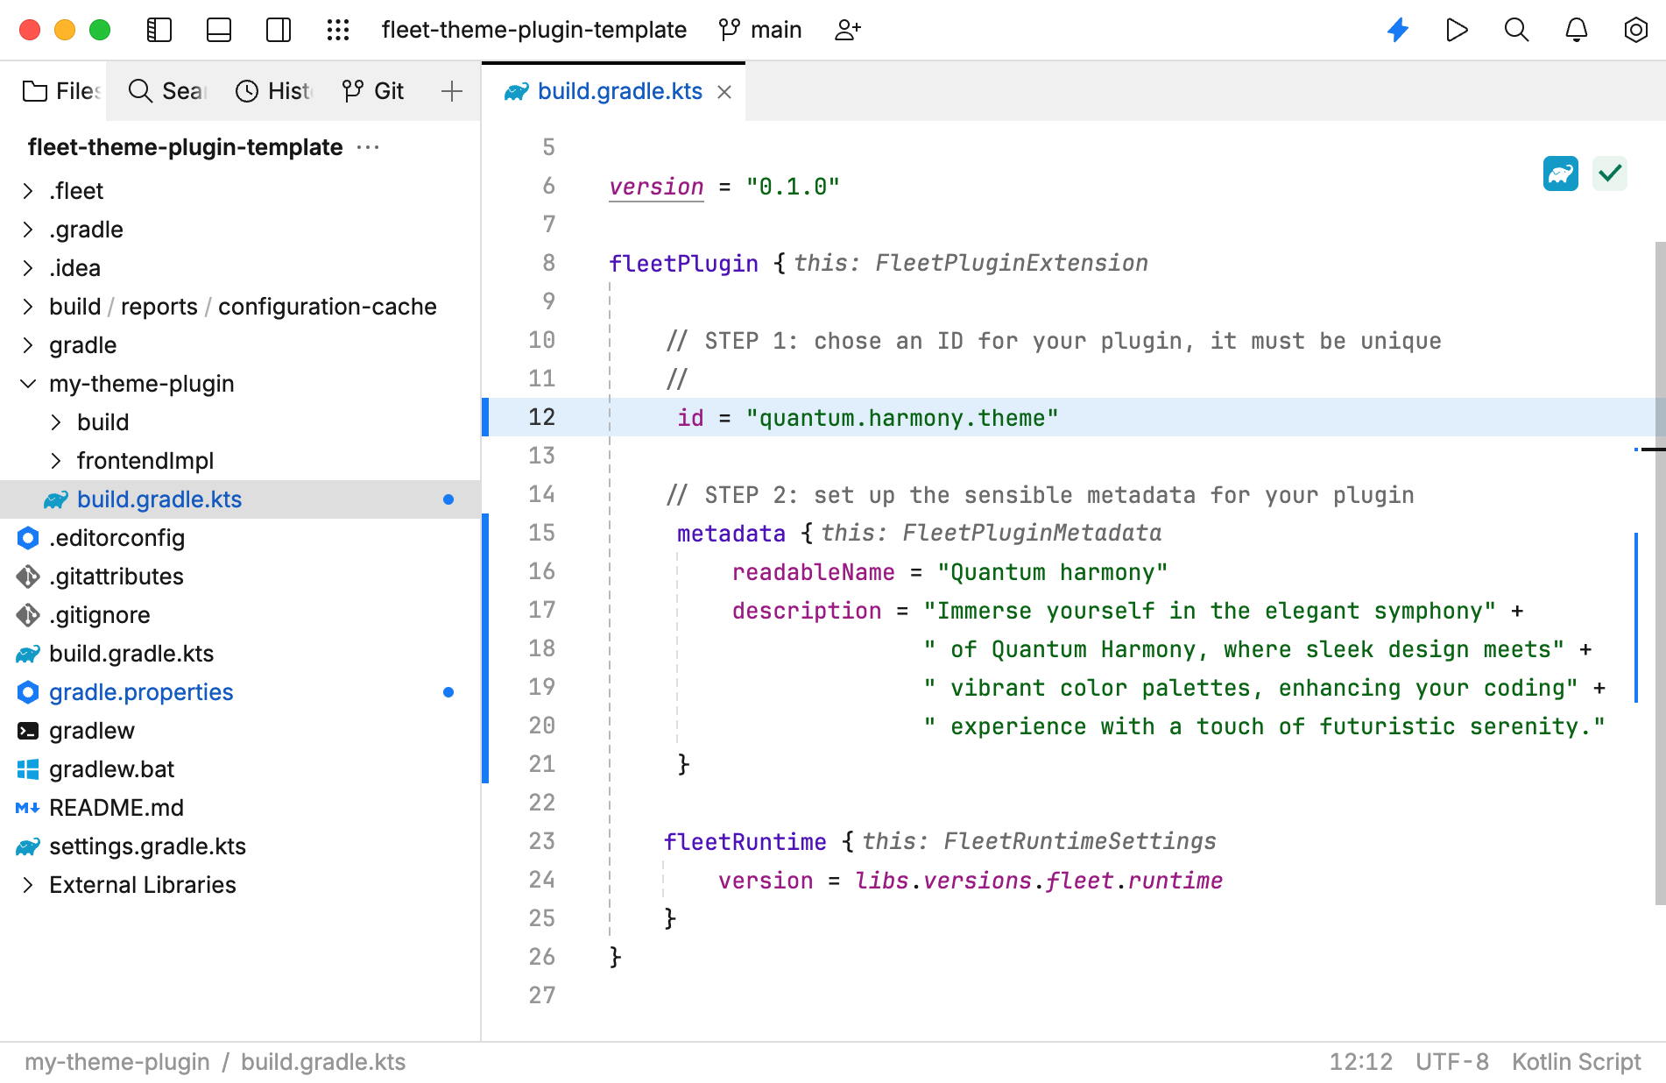Image resolution: width=1666 pixels, height=1083 pixels.
Task: Toggle the right panel visibility
Action: tap(278, 29)
